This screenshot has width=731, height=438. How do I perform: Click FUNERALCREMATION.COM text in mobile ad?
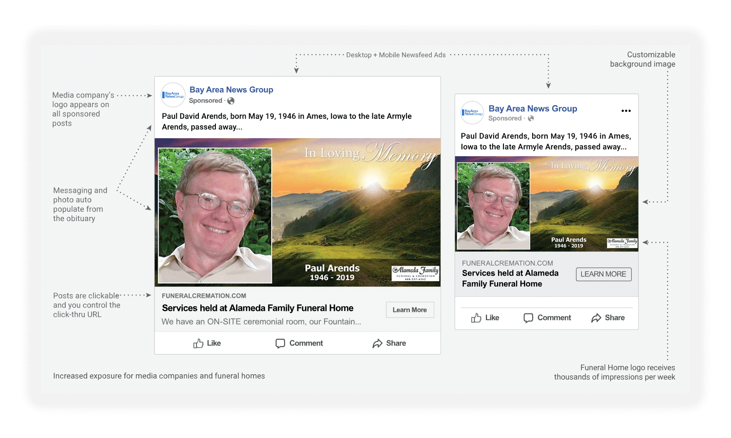507,263
